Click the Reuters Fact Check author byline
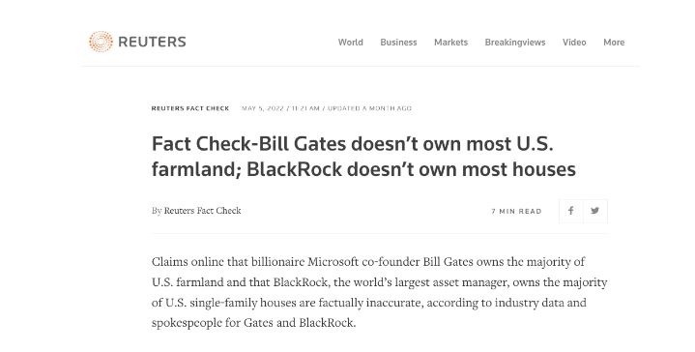 [x=203, y=211]
